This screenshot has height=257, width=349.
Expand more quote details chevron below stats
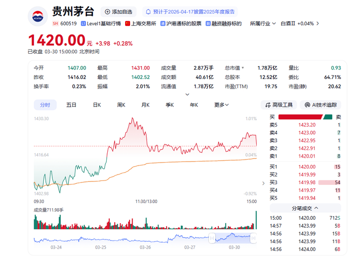click(x=187, y=94)
